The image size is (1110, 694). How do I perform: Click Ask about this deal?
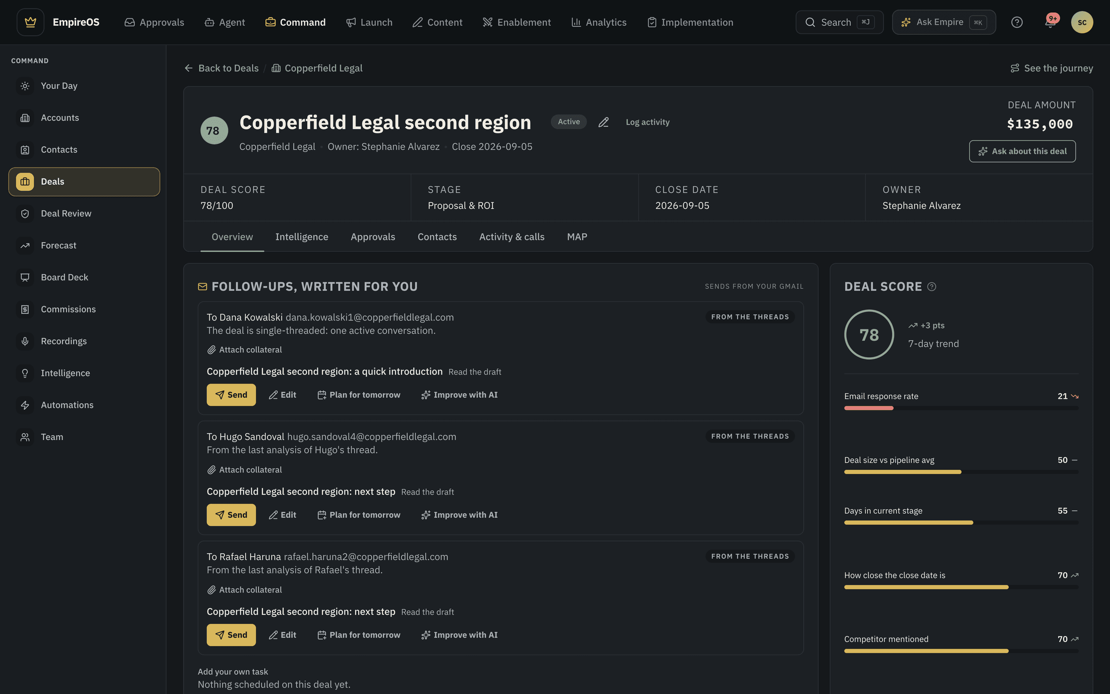(1022, 151)
